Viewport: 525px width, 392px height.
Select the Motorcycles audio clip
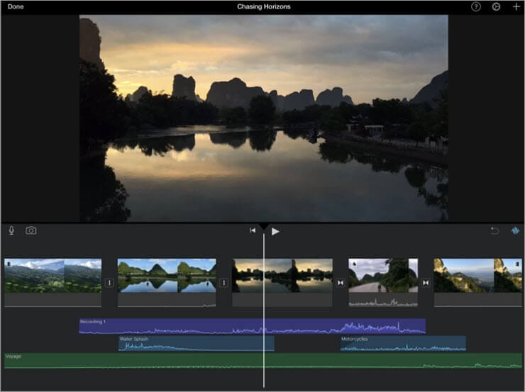402,343
